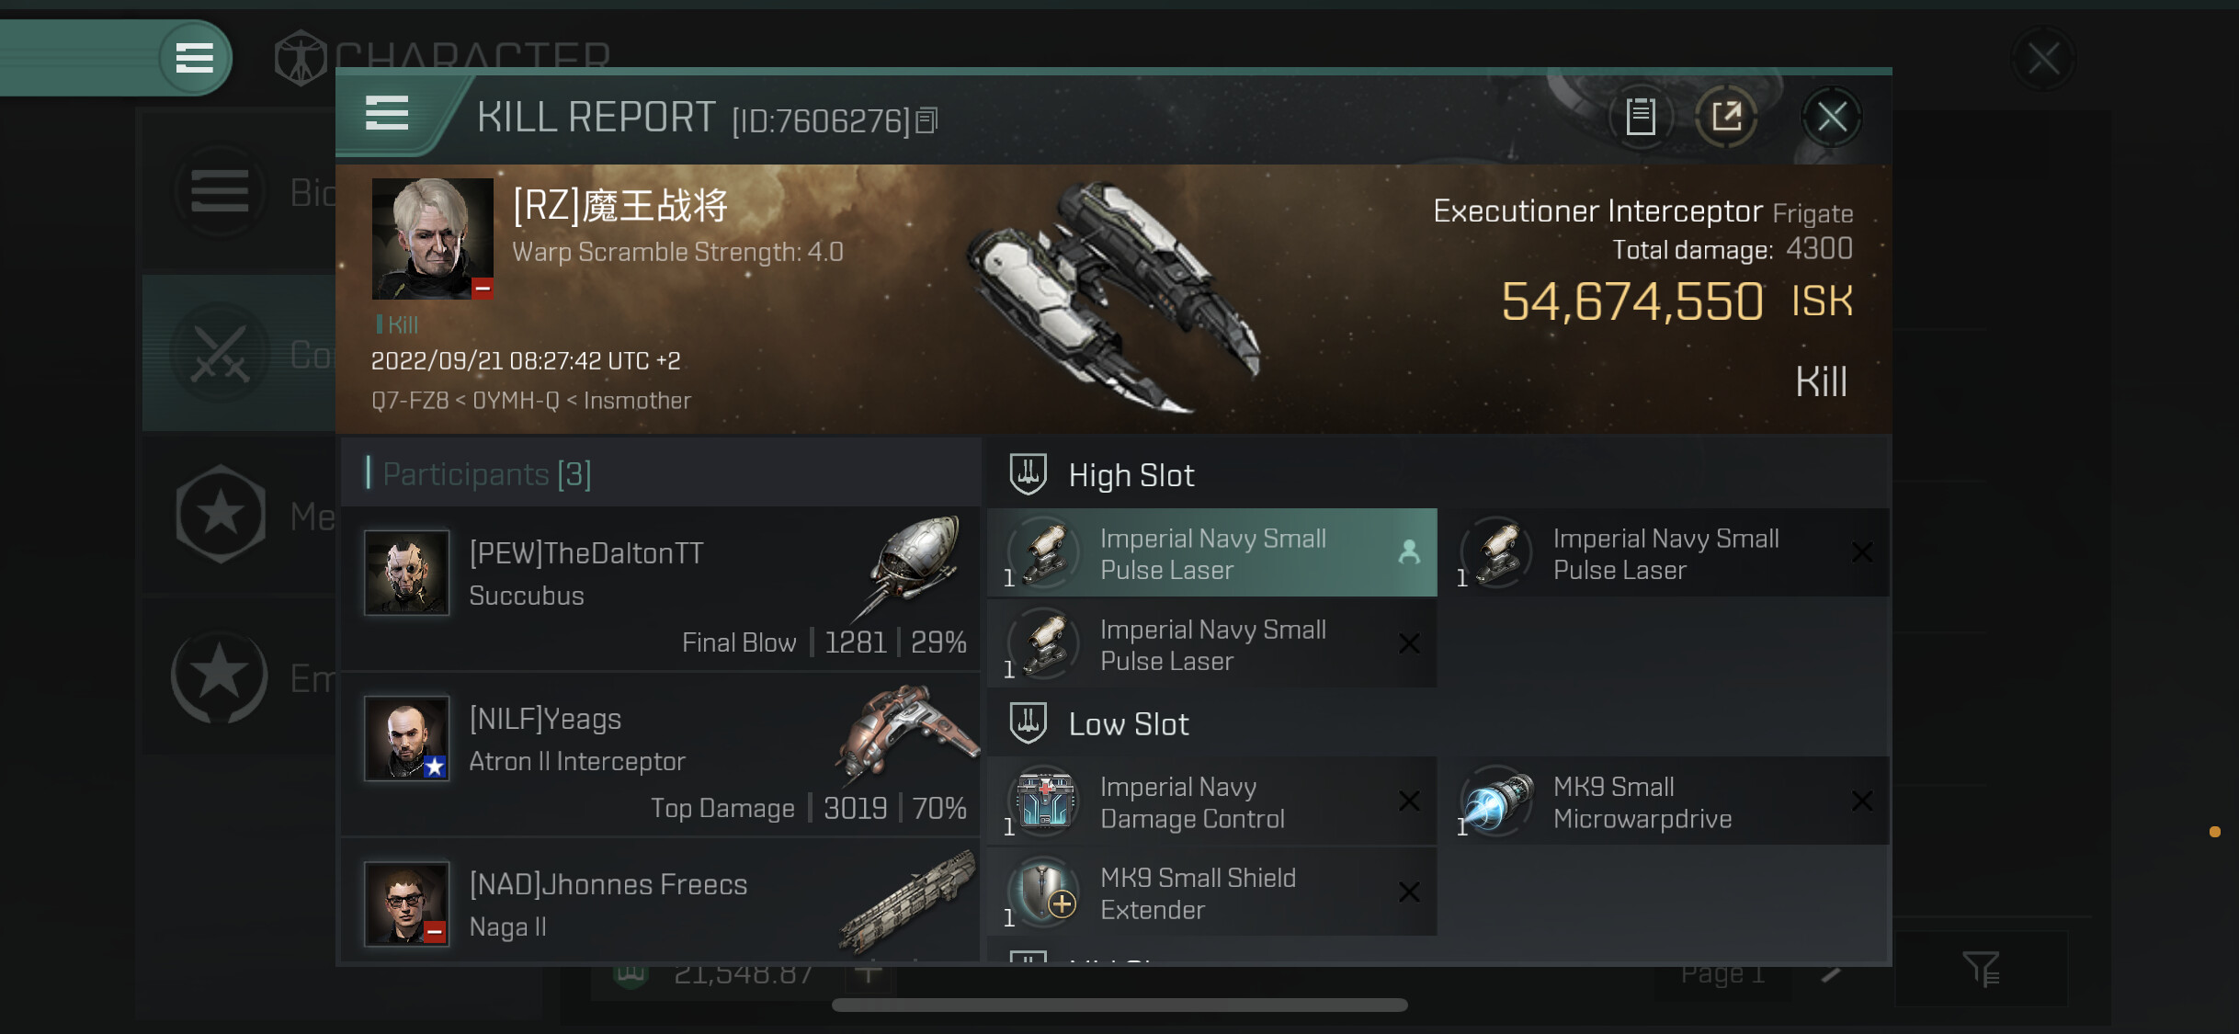The image size is (2239, 1034).
Task: Click the MK9 Small Shield Extender icon
Action: 1043,892
